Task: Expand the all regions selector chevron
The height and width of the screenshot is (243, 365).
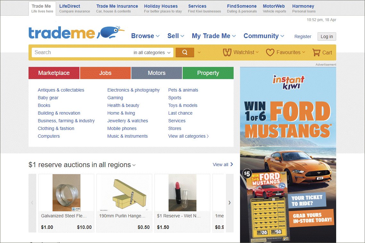Action: click(134, 165)
